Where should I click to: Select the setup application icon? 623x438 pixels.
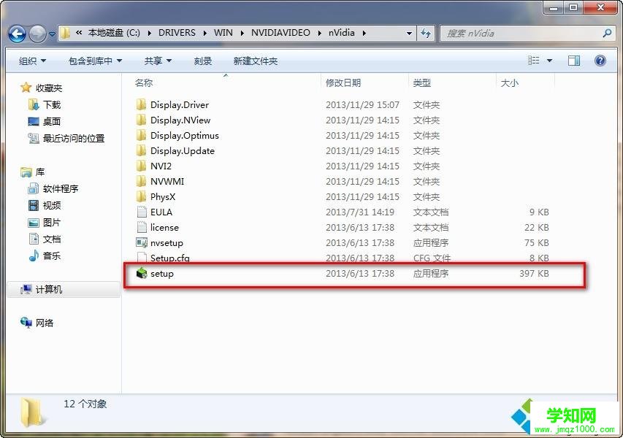click(142, 274)
